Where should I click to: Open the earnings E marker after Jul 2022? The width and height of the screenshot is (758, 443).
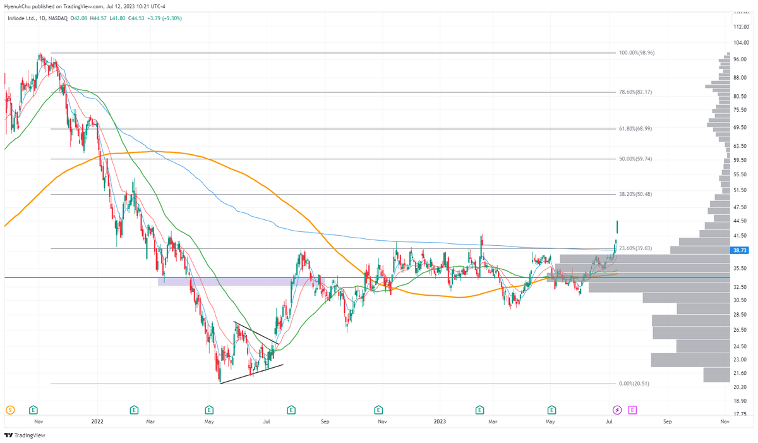(291, 410)
